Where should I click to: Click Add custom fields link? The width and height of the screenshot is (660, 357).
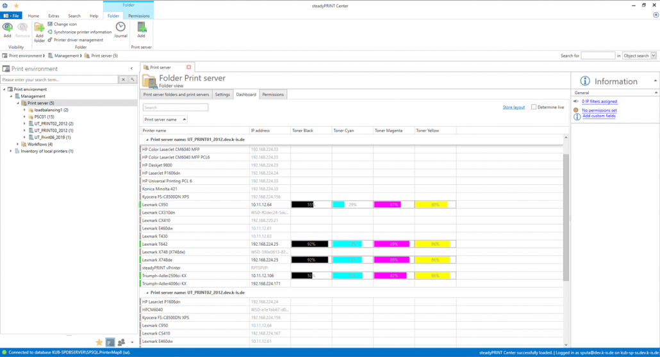pos(599,116)
